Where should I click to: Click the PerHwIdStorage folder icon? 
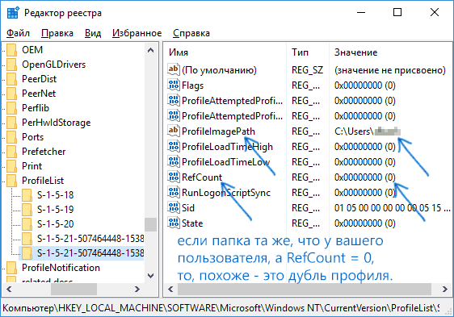12,123
